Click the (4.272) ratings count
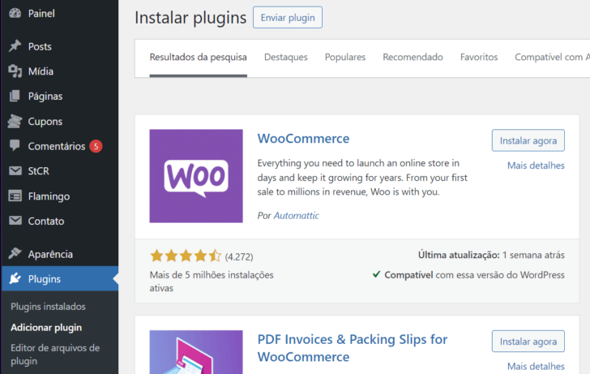The width and height of the screenshot is (590, 374). click(239, 257)
